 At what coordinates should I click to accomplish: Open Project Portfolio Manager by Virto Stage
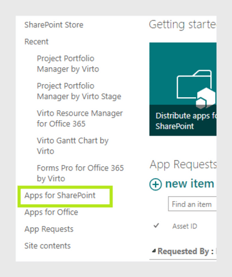tap(79, 91)
